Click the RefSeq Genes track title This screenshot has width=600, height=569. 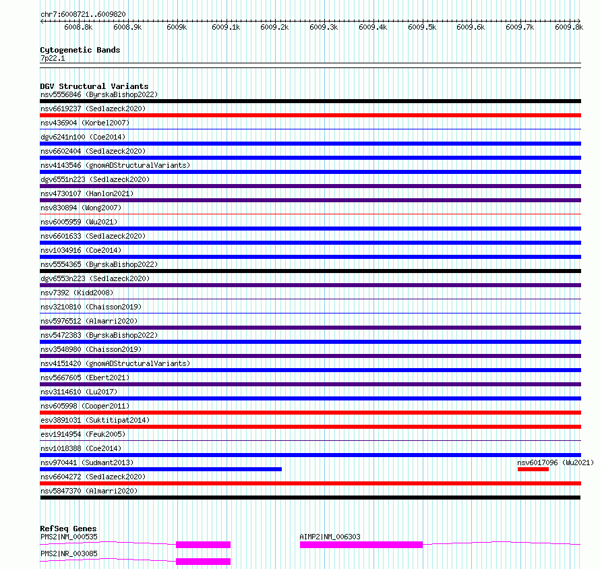pyautogui.click(x=68, y=529)
